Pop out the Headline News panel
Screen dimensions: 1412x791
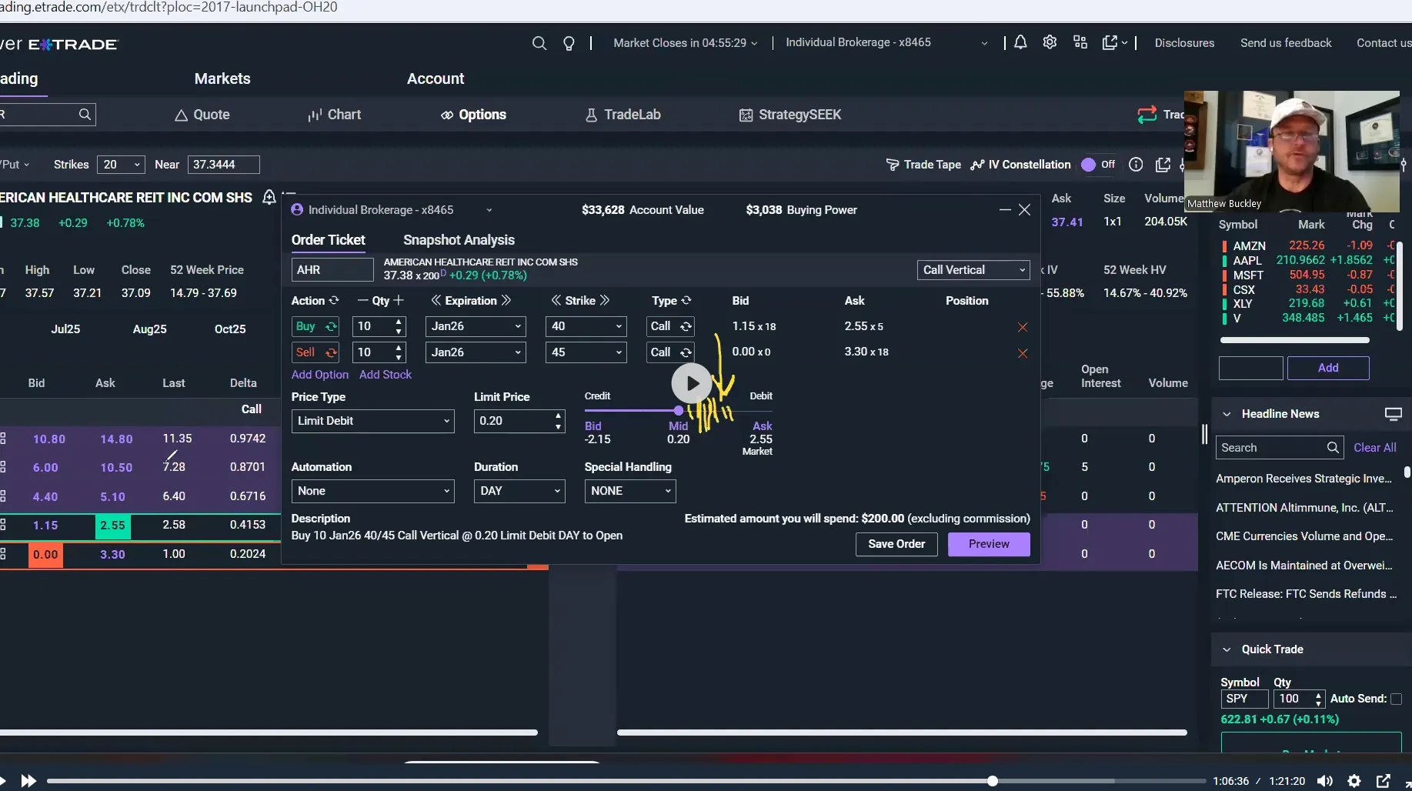1393,414
